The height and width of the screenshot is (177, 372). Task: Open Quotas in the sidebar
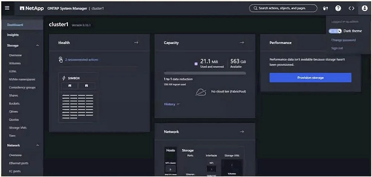tap(14, 119)
